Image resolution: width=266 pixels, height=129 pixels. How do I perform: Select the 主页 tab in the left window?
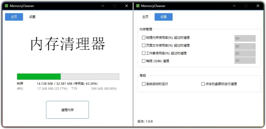pyautogui.click(x=14, y=17)
